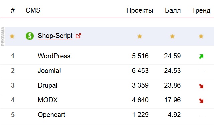The image size is (214, 129).
Task: Open the Opencart entry
Action: point(51,115)
